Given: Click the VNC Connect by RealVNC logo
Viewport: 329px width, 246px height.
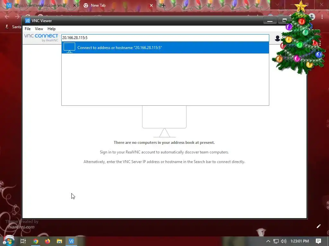Looking at the screenshot, I should [41, 38].
